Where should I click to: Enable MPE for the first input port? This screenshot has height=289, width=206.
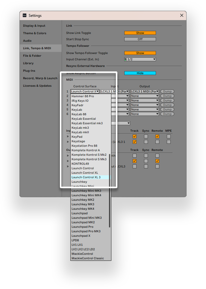169,136
